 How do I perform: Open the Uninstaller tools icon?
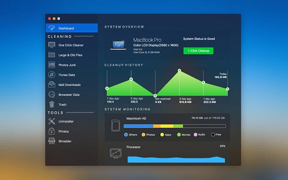pos(52,121)
